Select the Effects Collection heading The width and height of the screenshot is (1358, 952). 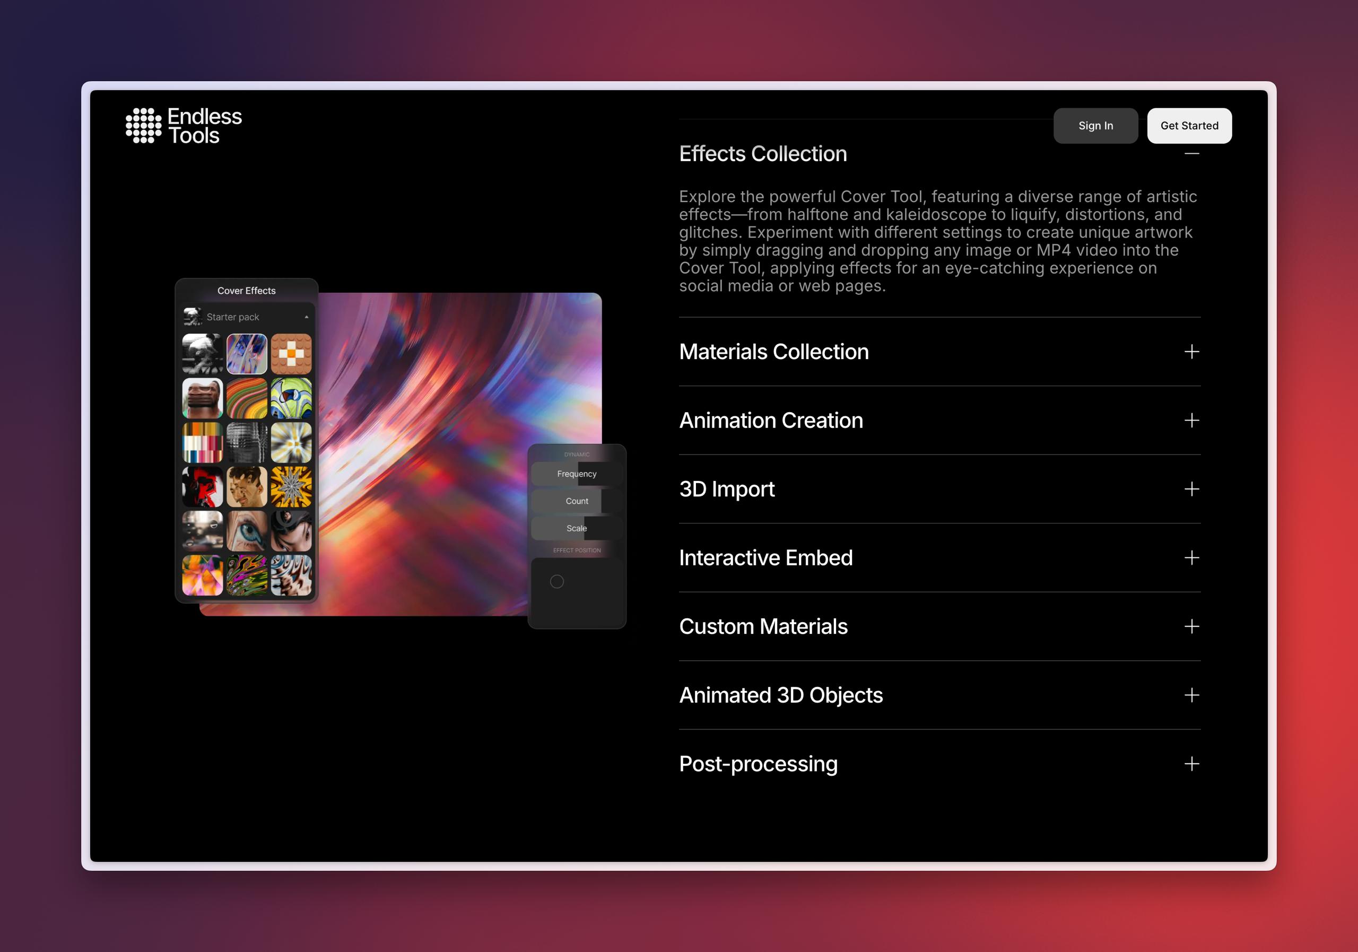[763, 154]
